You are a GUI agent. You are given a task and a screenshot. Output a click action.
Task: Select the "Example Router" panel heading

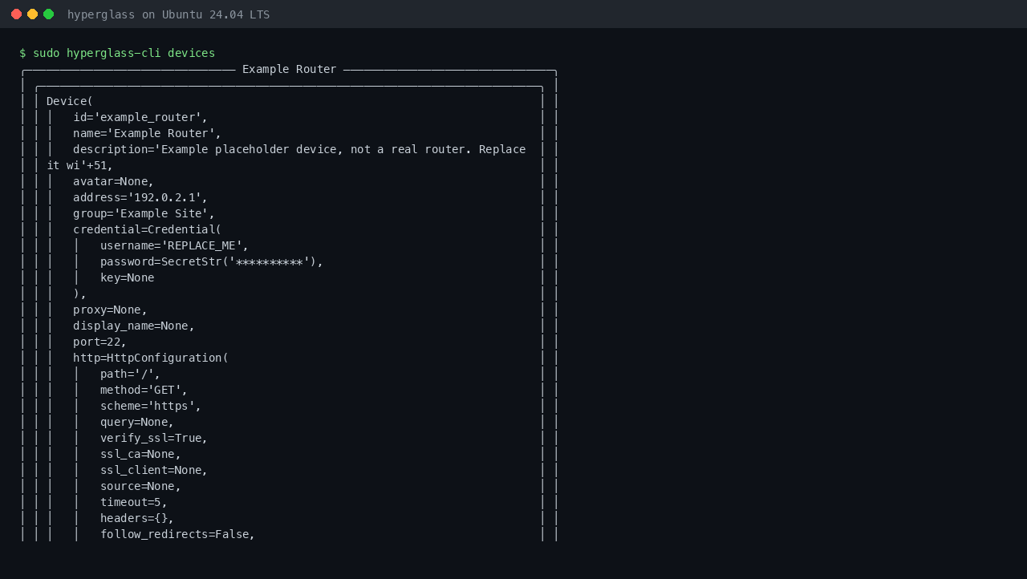289,69
